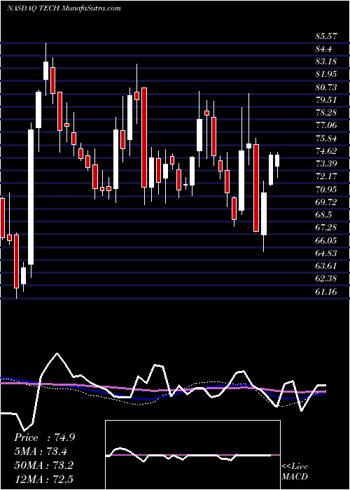Click the tallest white candlestick near the left

pos(31,197)
